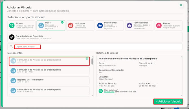Click the search magnifier icon
The width and height of the screenshot is (189, 109).
click(11, 46)
